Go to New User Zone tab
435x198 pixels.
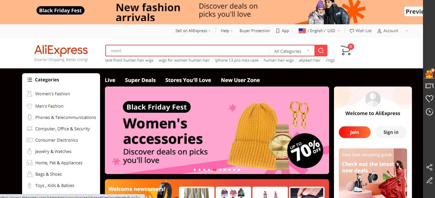(240, 80)
